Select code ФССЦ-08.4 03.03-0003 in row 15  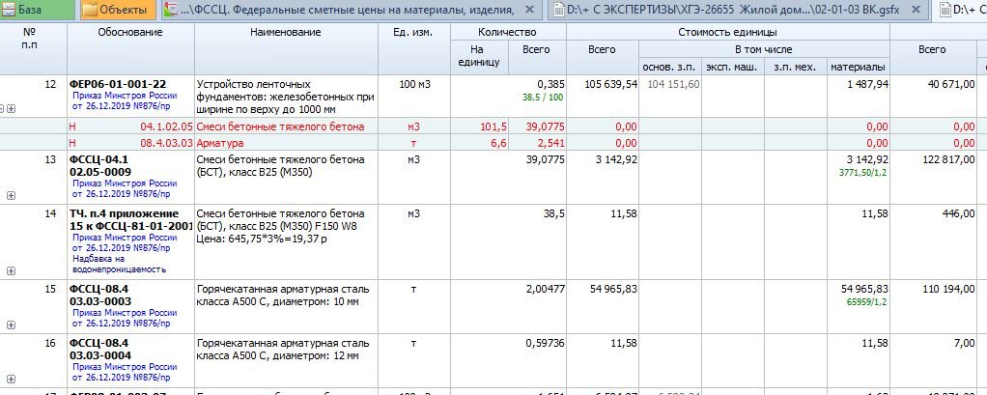100,295
